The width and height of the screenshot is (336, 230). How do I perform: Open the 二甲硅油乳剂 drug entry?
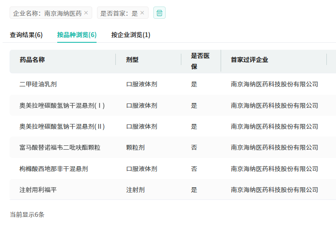(38, 84)
